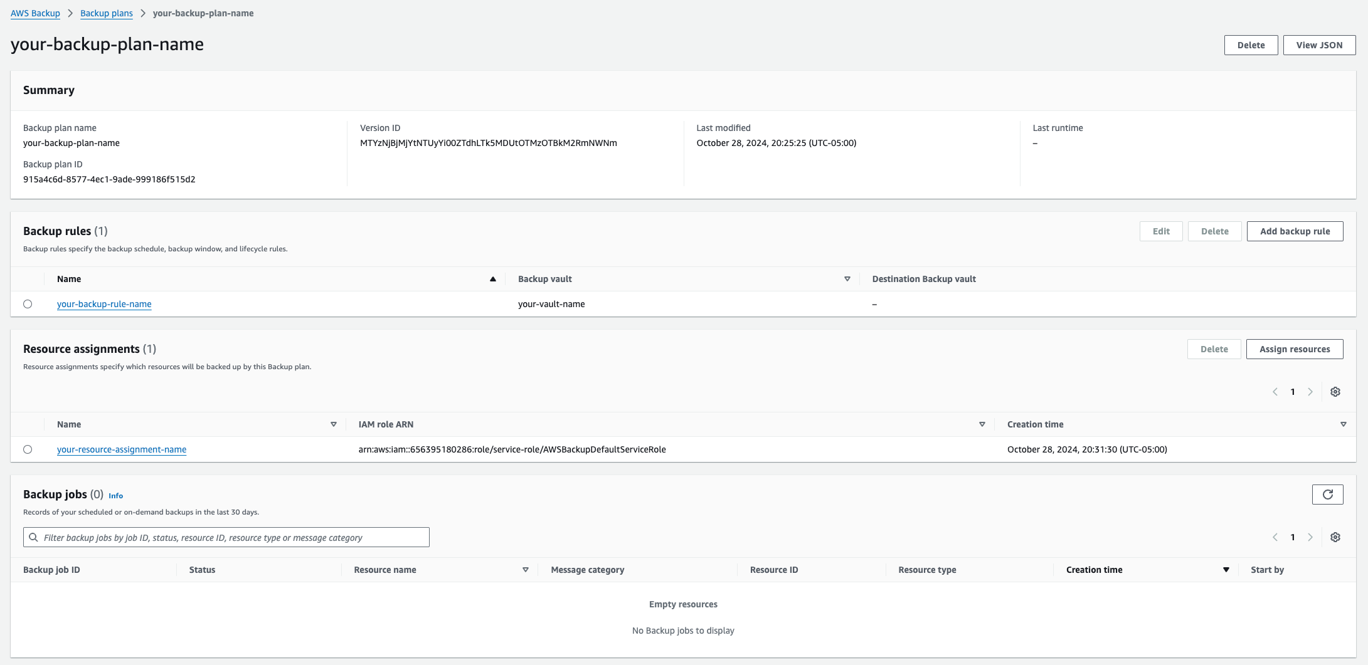Open your-resource-assignment-name link
The height and width of the screenshot is (665, 1368).
(x=122, y=449)
